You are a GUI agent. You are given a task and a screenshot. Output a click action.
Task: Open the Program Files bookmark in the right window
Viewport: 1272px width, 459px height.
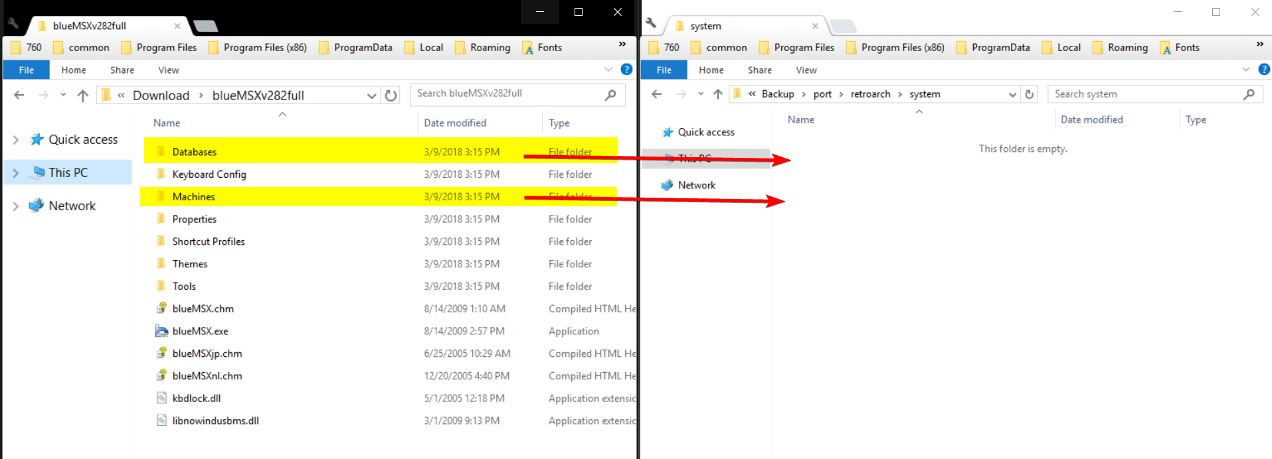click(x=796, y=48)
